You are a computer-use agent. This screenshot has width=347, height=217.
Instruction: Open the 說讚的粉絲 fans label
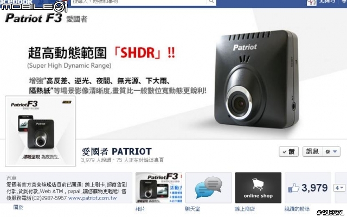[297, 208]
